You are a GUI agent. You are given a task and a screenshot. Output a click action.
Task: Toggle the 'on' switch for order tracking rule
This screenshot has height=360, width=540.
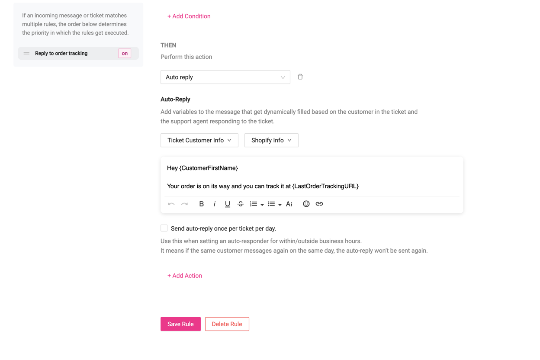(x=125, y=53)
